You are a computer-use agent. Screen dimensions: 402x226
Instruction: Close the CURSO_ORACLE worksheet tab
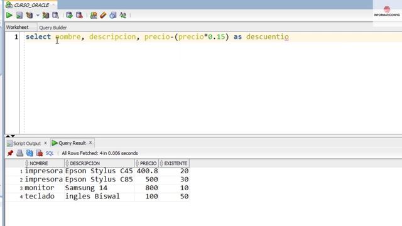coord(53,5)
